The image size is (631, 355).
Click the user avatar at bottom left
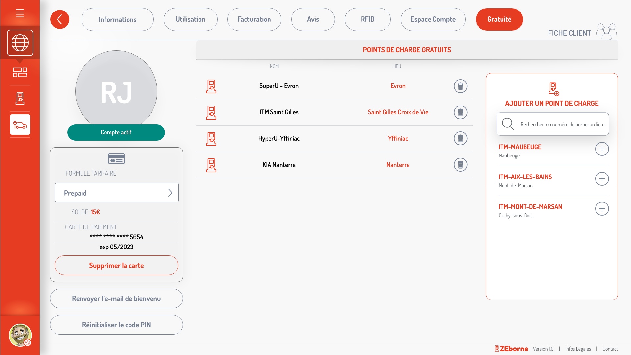tap(20, 335)
